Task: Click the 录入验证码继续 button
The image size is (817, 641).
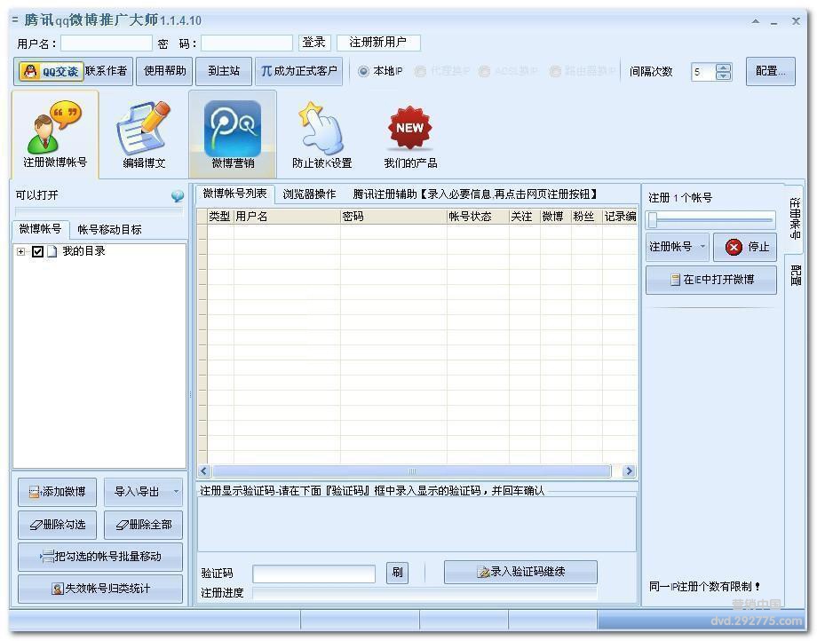Action: pyautogui.click(x=520, y=572)
